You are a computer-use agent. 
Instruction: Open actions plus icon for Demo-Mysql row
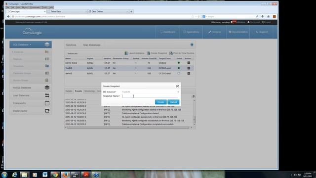(x=189, y=63)
